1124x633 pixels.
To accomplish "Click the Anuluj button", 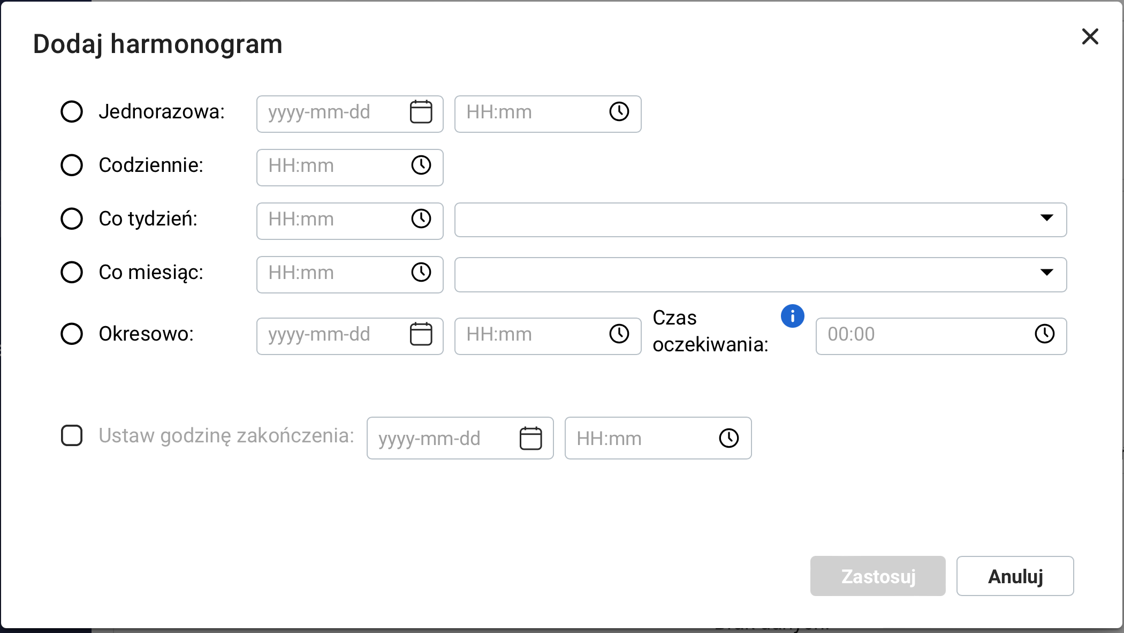I will pyautogui.click(x=1015, y=576).
